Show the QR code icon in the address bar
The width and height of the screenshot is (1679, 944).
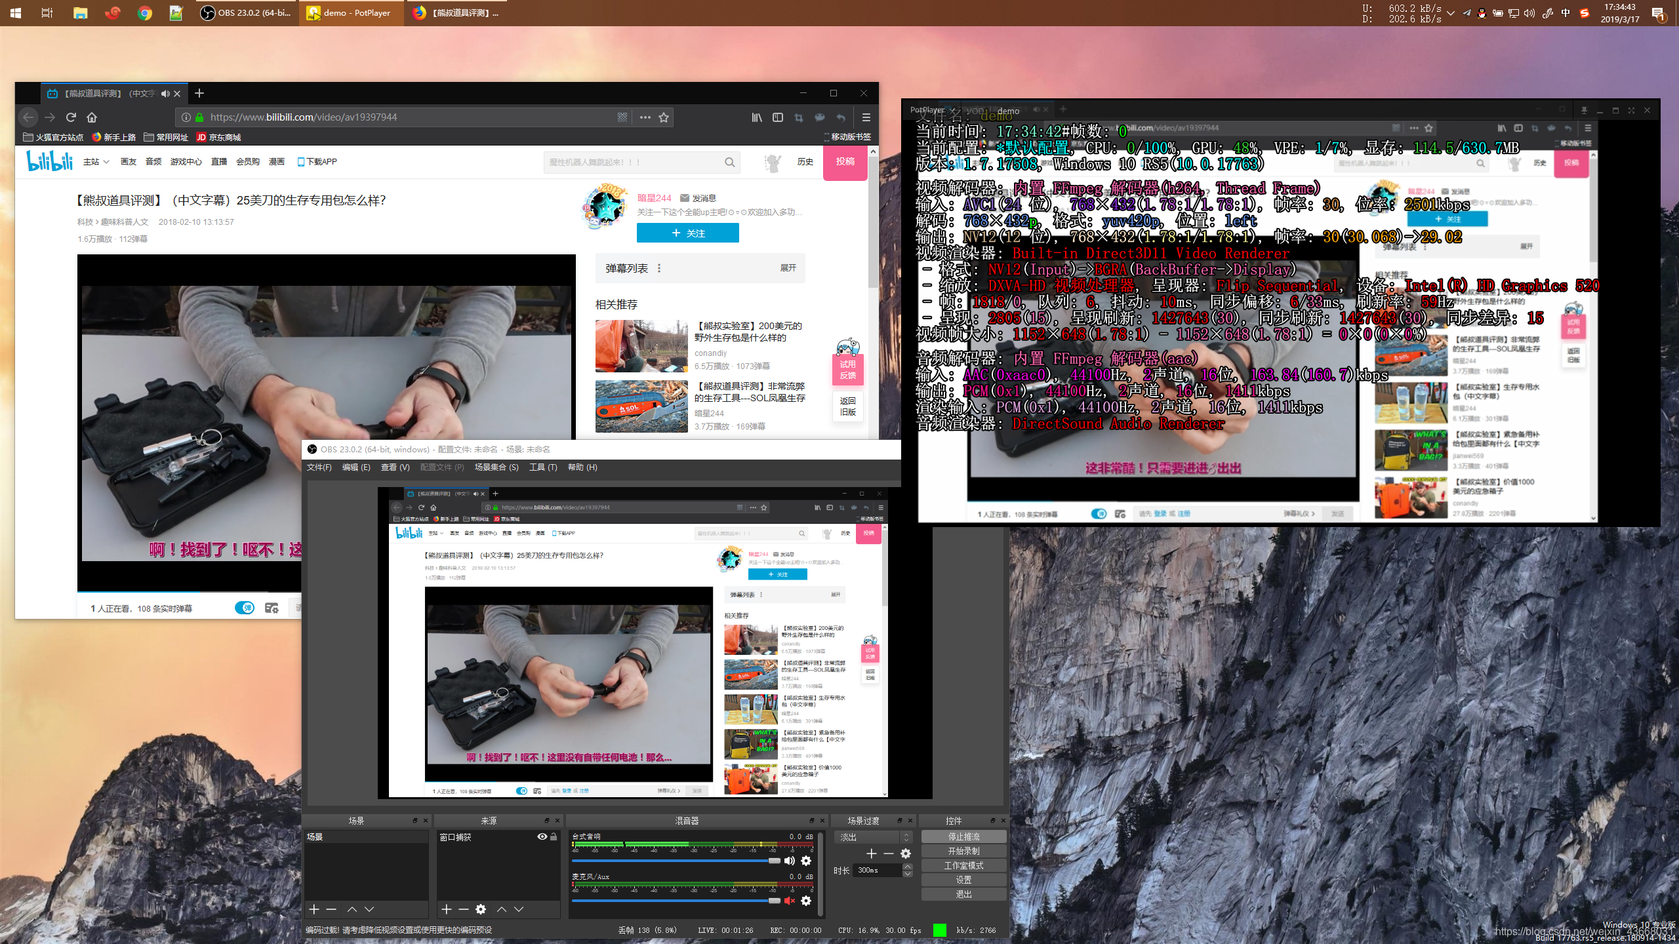coord(622,117)
